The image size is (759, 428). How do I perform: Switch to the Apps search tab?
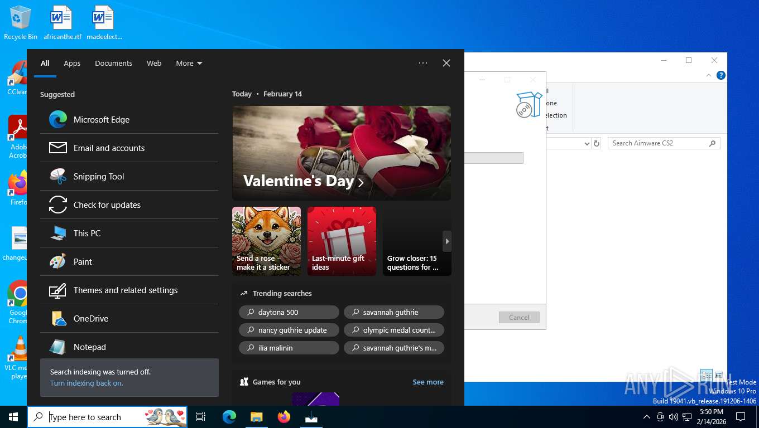[72, 63]
